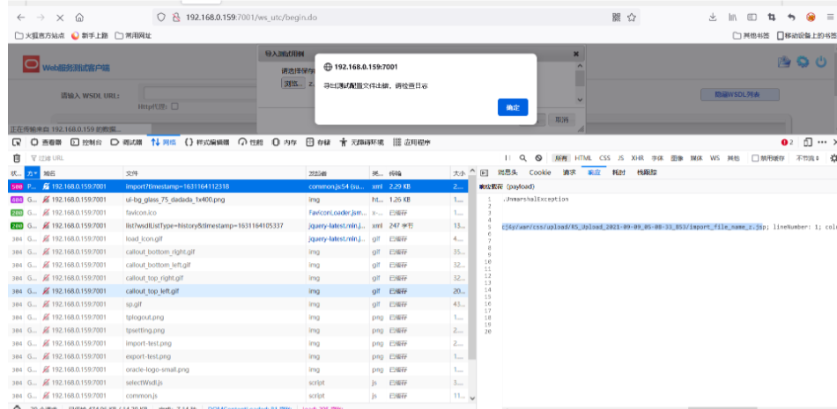The image size is (837, 409).
Task: Open DevTools three-dots more options menu
Action: click(x=823, y=142)
